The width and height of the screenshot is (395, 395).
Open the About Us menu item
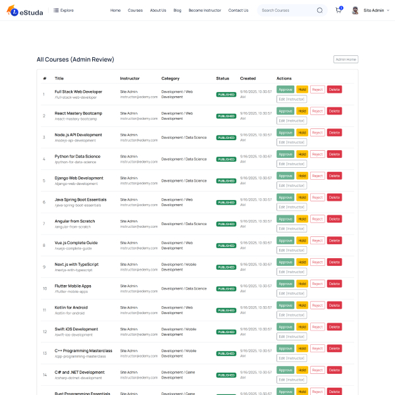tap(158, 11)
